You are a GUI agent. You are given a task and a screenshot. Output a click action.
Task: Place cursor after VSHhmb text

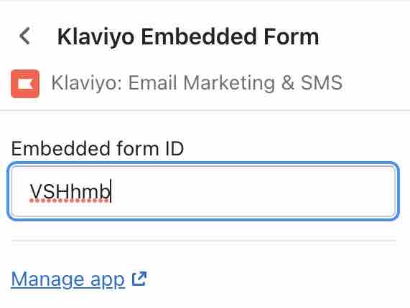click(x=111, y=191)
